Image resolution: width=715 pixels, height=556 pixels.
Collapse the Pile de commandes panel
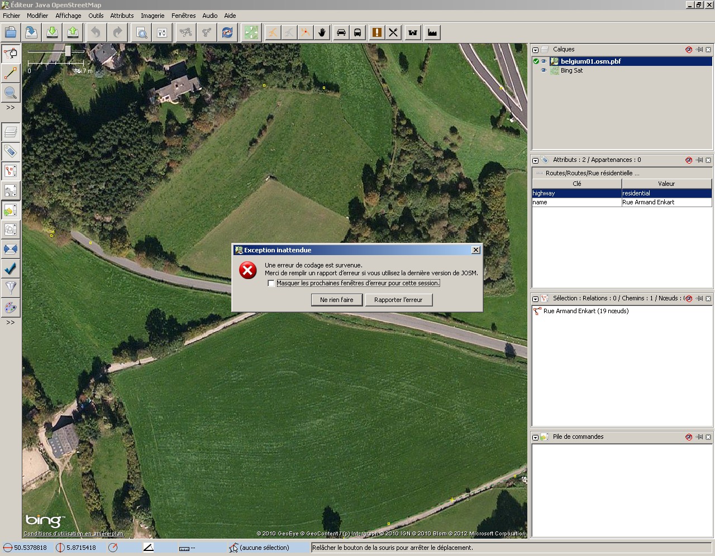(535, 437)
